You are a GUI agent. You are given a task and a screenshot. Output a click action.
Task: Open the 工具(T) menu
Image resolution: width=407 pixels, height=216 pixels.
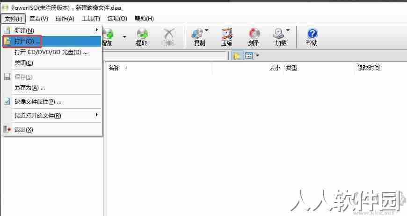(91, 19)
